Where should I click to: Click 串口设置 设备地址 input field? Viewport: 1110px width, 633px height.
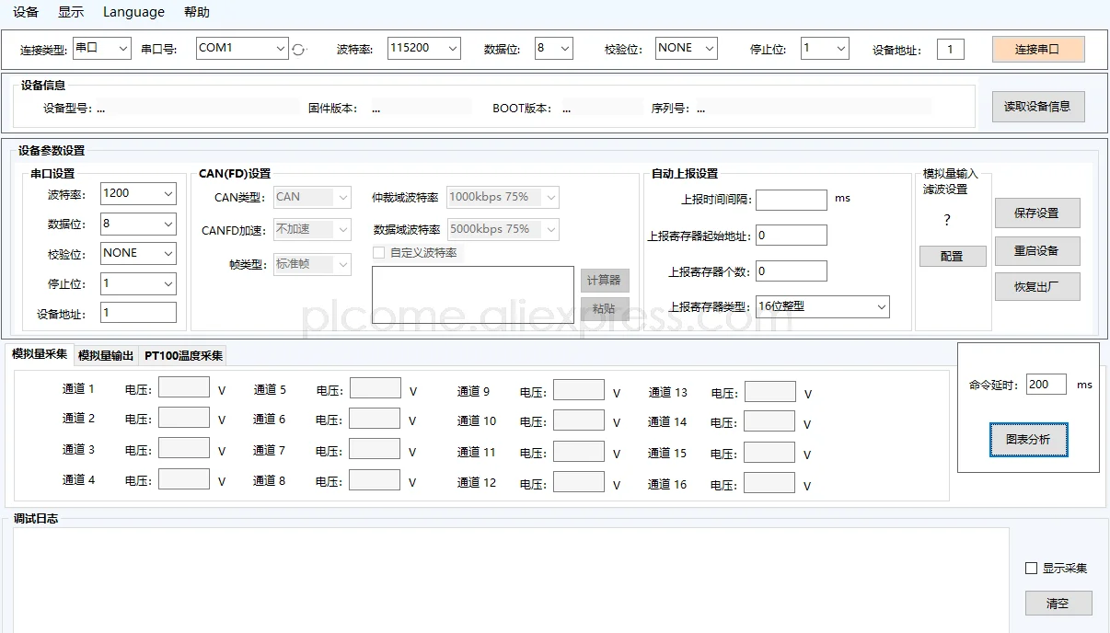pos(138,313)
